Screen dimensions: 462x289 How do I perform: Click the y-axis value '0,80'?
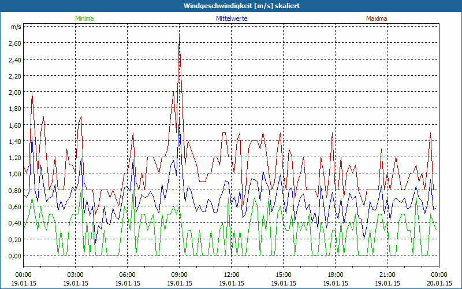pyautogui.click(x=16, y=191)
